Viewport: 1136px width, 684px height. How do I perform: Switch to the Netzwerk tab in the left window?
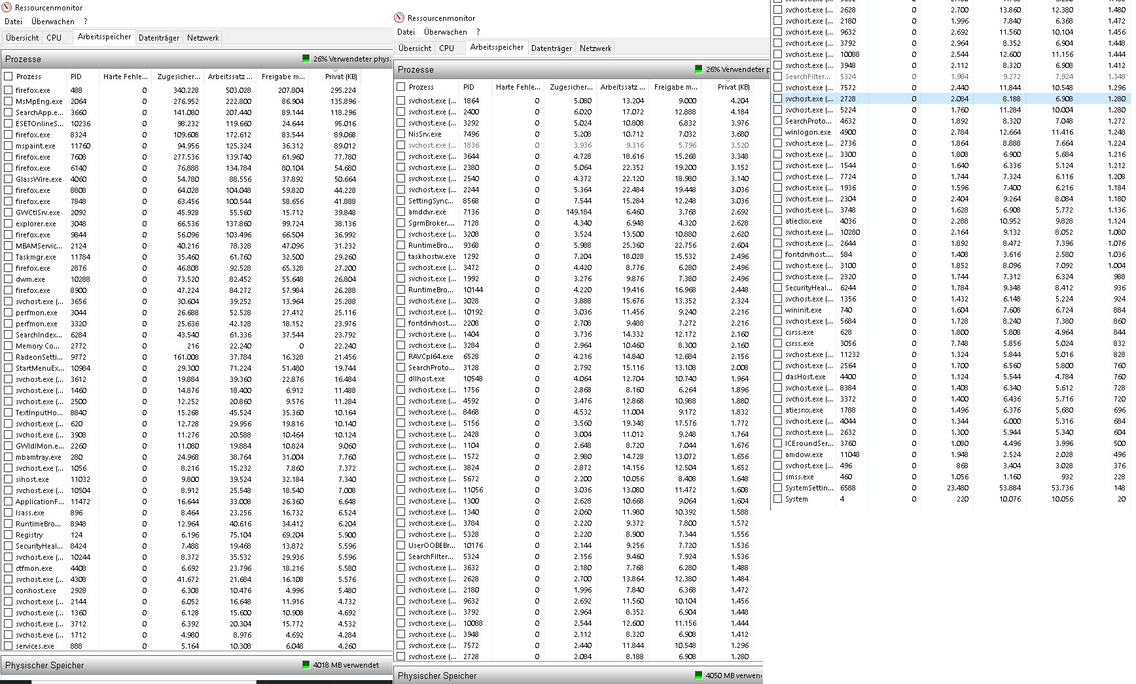pyautogui.click(x=203, y=38)
